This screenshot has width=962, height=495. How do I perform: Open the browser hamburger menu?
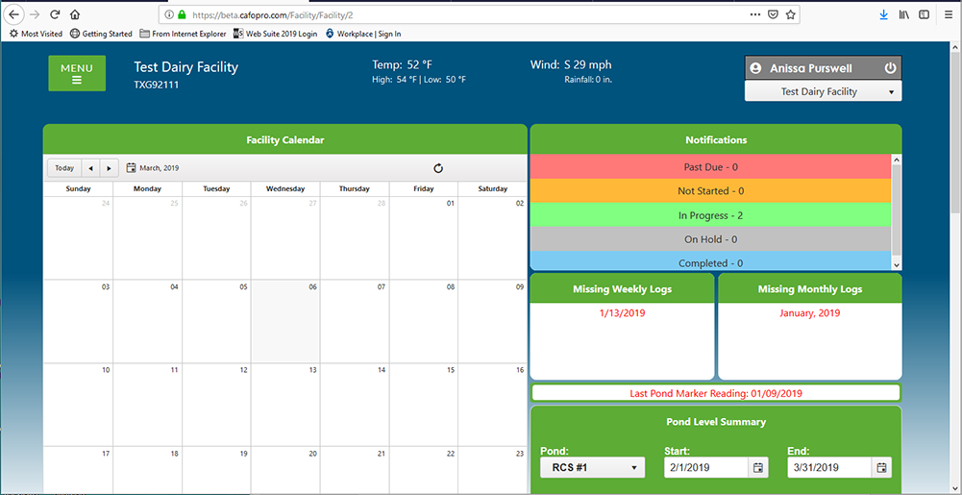pos(949,14)
